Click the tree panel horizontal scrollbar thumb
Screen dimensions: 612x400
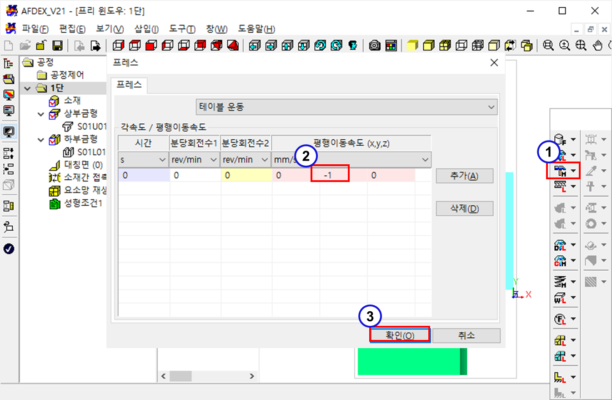[x=181, y=376]
